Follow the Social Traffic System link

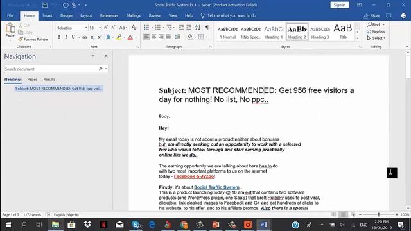(216, 187)
